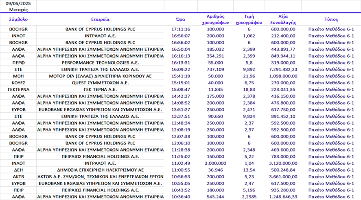Select value 617.750,00
The width and height of the screenshot is (361, 200).
pos(283,110)
